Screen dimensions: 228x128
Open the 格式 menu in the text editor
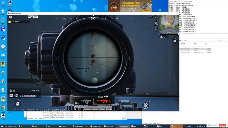180,2
